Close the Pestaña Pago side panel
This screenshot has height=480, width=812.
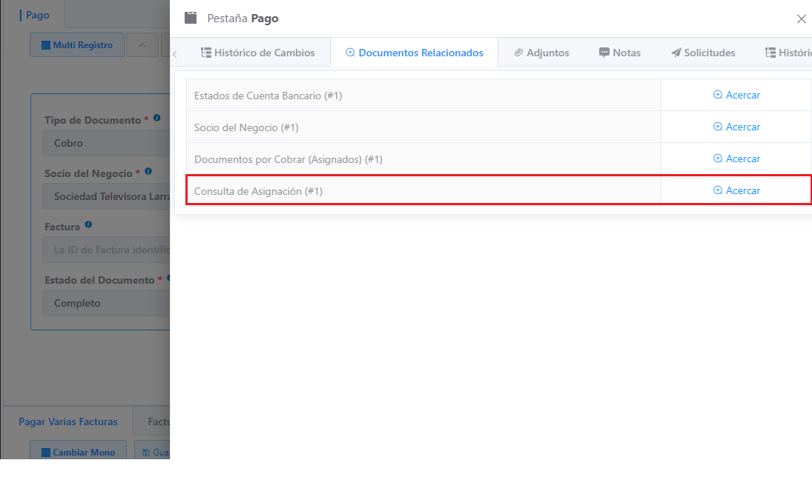click(x=801, y=19)
